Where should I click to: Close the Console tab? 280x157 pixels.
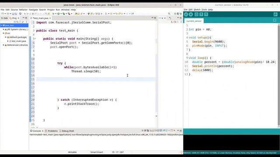click(x=42, y=131)
